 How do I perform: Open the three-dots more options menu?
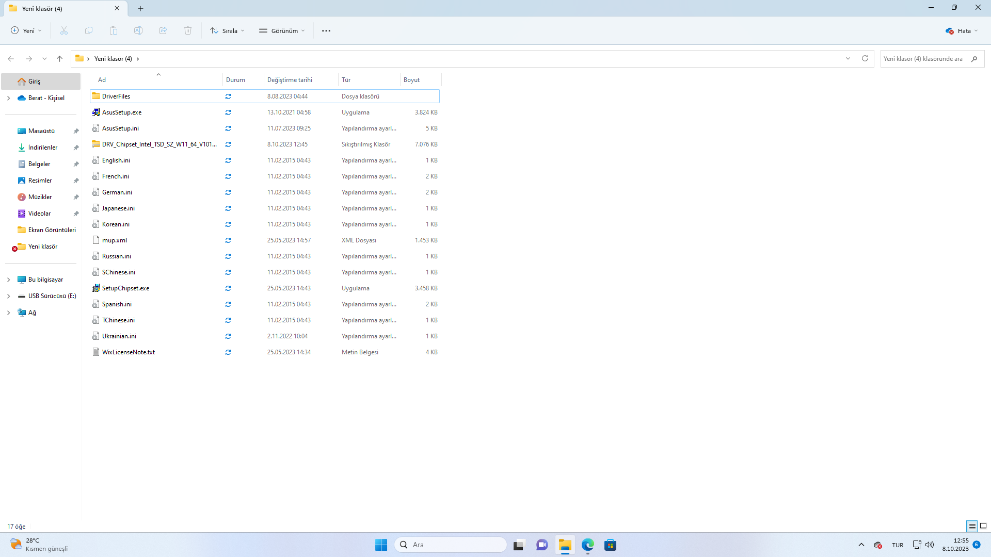point(326,31)
